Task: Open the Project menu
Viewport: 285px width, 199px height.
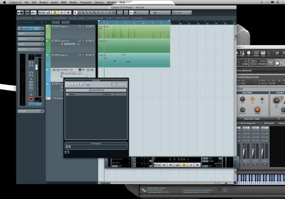Action: point(43,2)
